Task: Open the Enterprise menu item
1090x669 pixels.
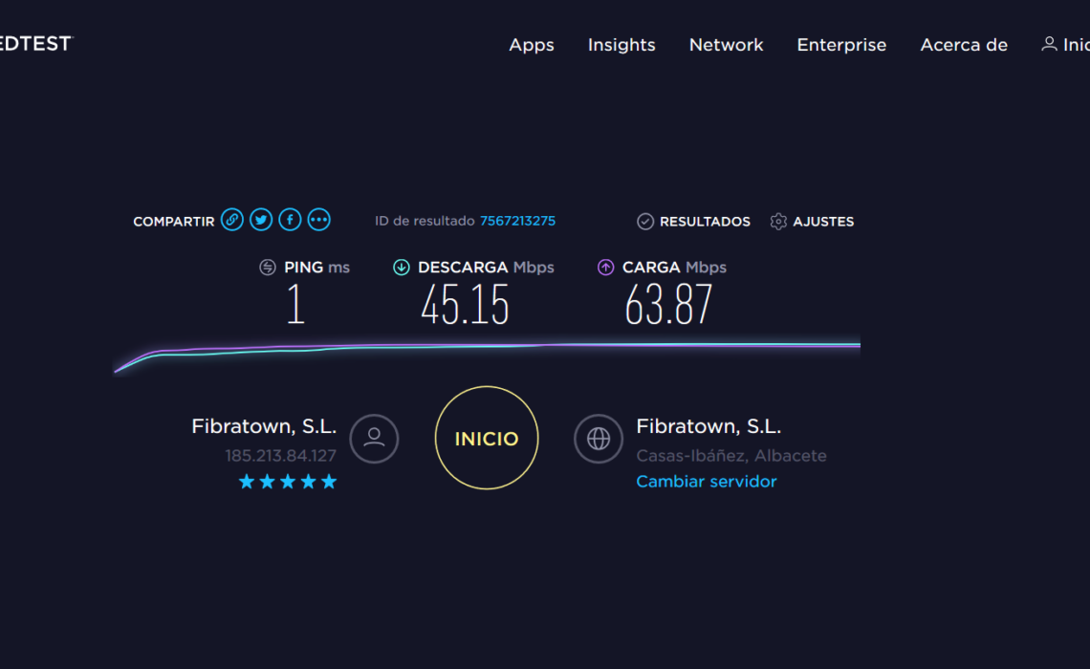Action: pos(841,45)
